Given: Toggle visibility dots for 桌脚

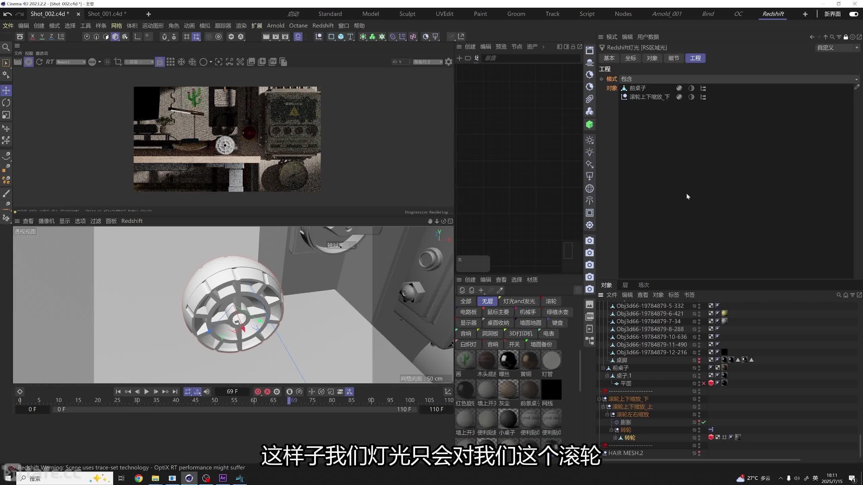Looking at the screenshot, I should click(699, 360).
